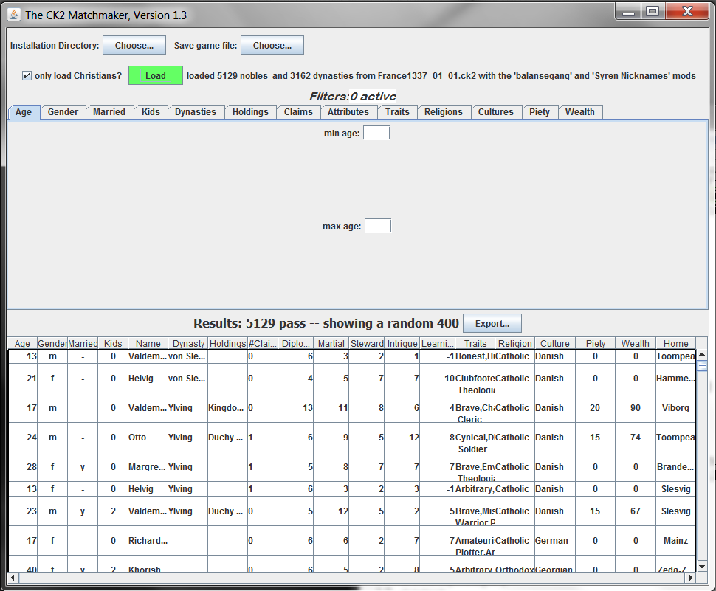This screenshot has width=716, height=591.
Task: Click wealth value 74 cell
Action: 636,438
